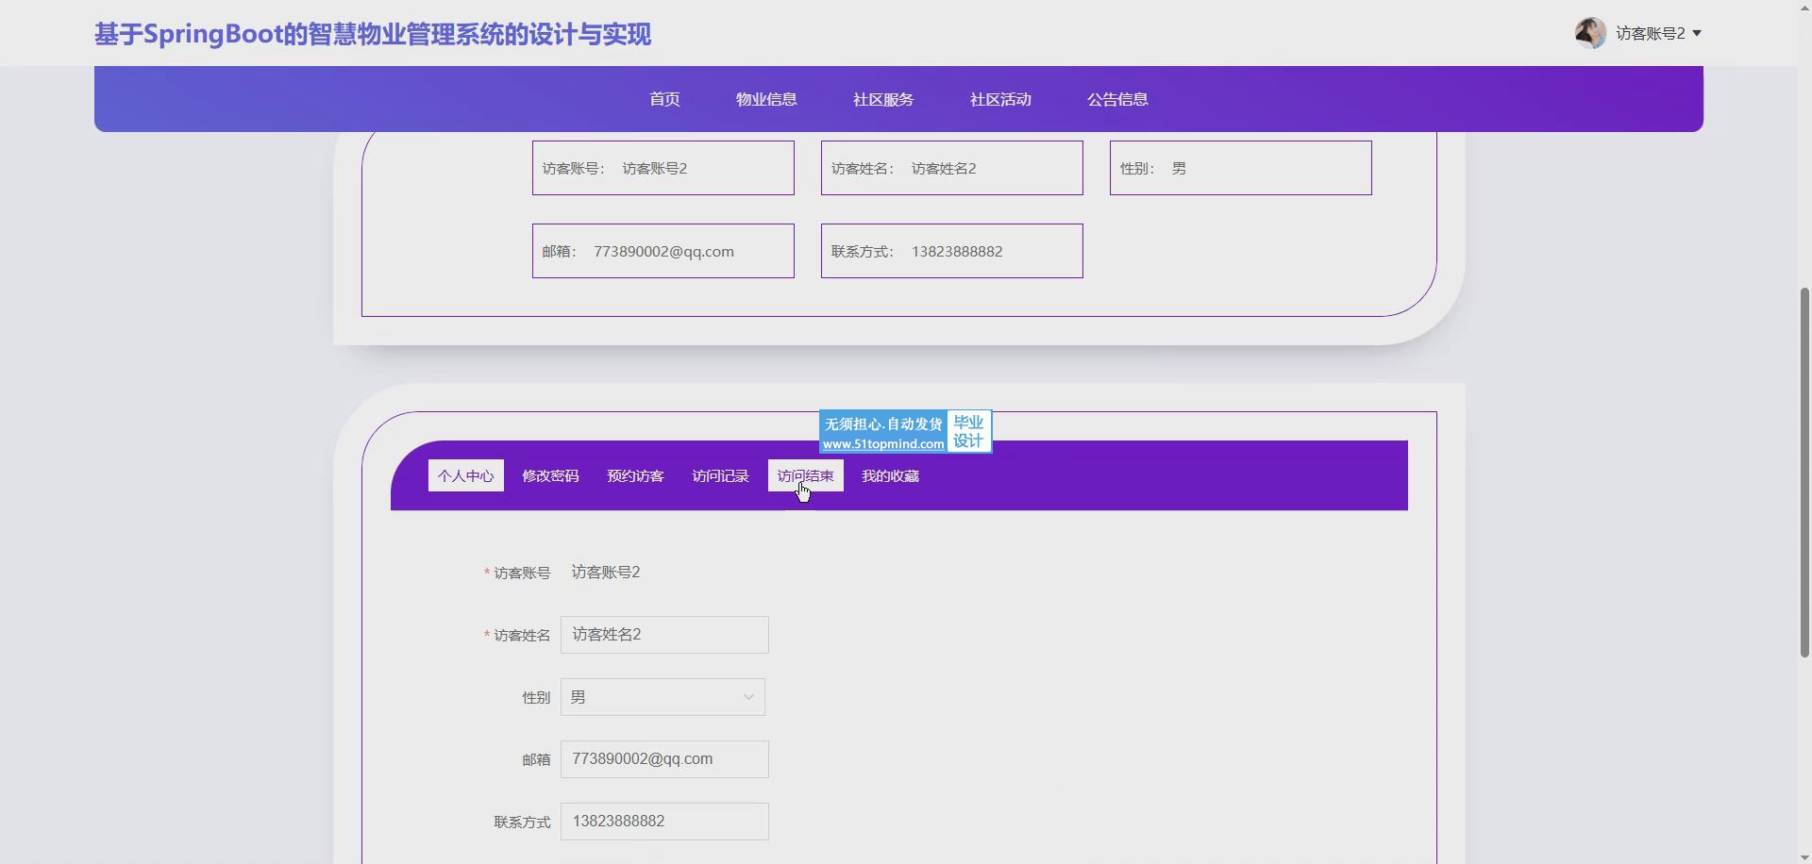Open the 性别 gender dropdown
1812x864 pixels.
[x=663, y=697]
